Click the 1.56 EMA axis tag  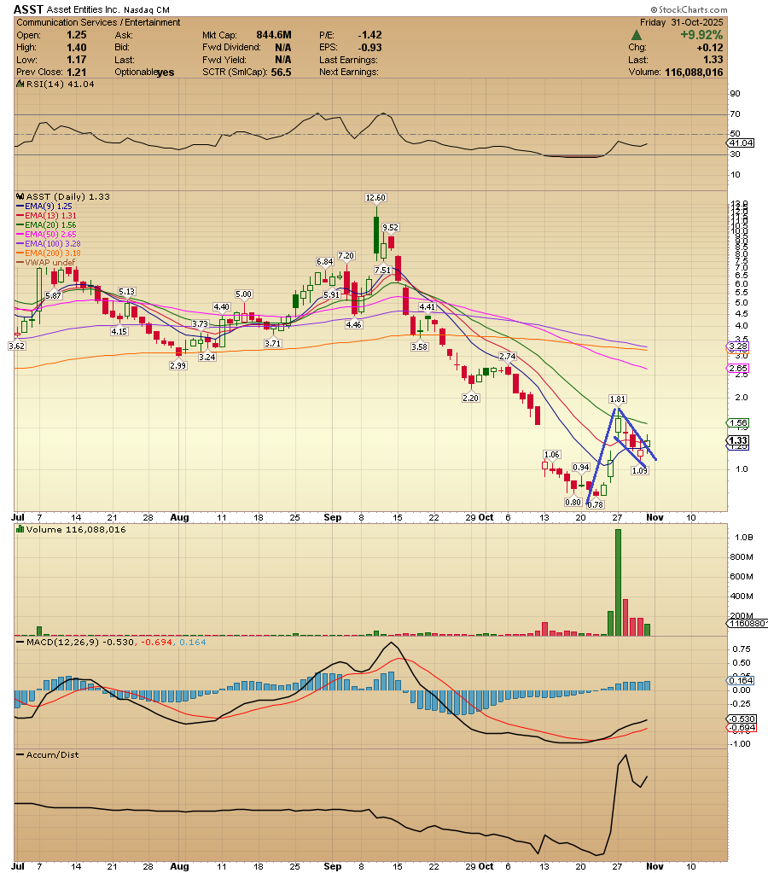pos(738,422)
